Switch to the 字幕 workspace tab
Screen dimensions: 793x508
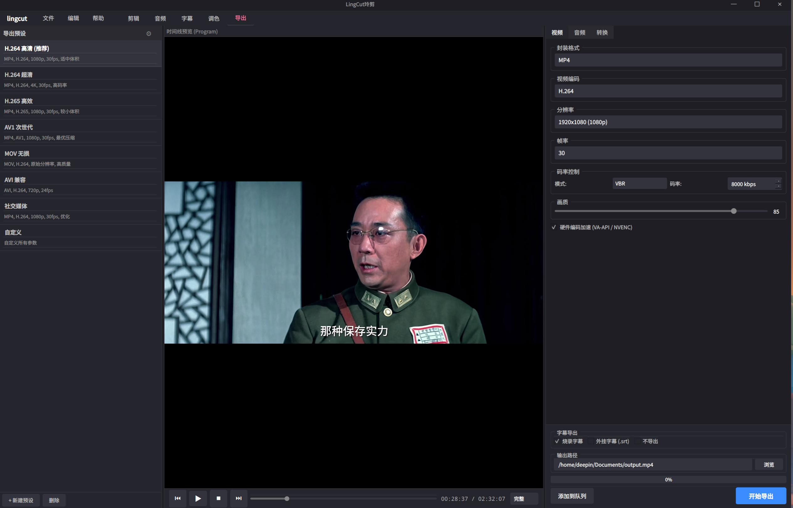pyautogui.click(x=187, y=18)
